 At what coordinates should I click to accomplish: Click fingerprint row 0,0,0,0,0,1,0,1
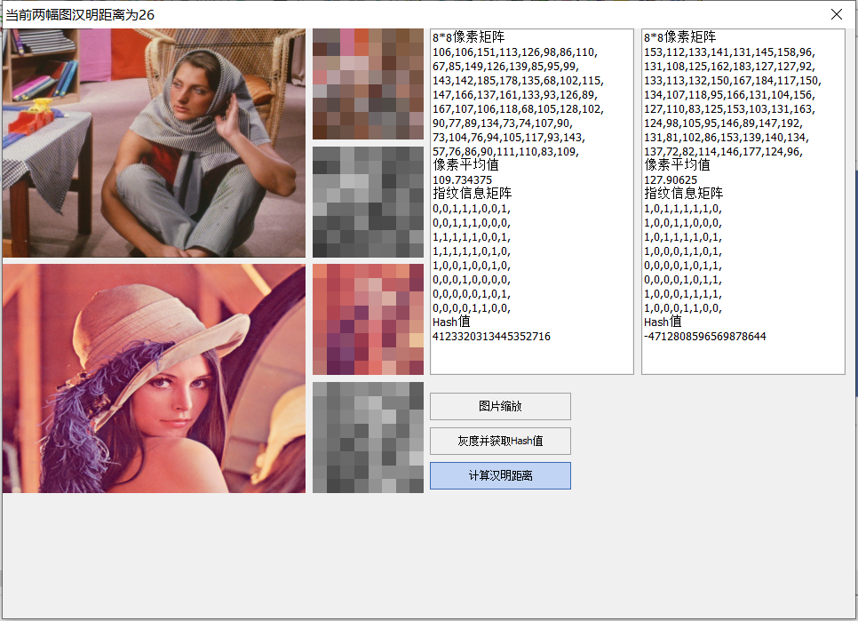point(471,294)
